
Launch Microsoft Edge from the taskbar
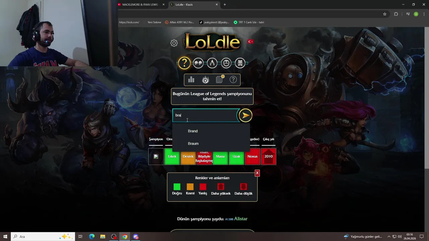pyautogui.click(x=91, y=237)
